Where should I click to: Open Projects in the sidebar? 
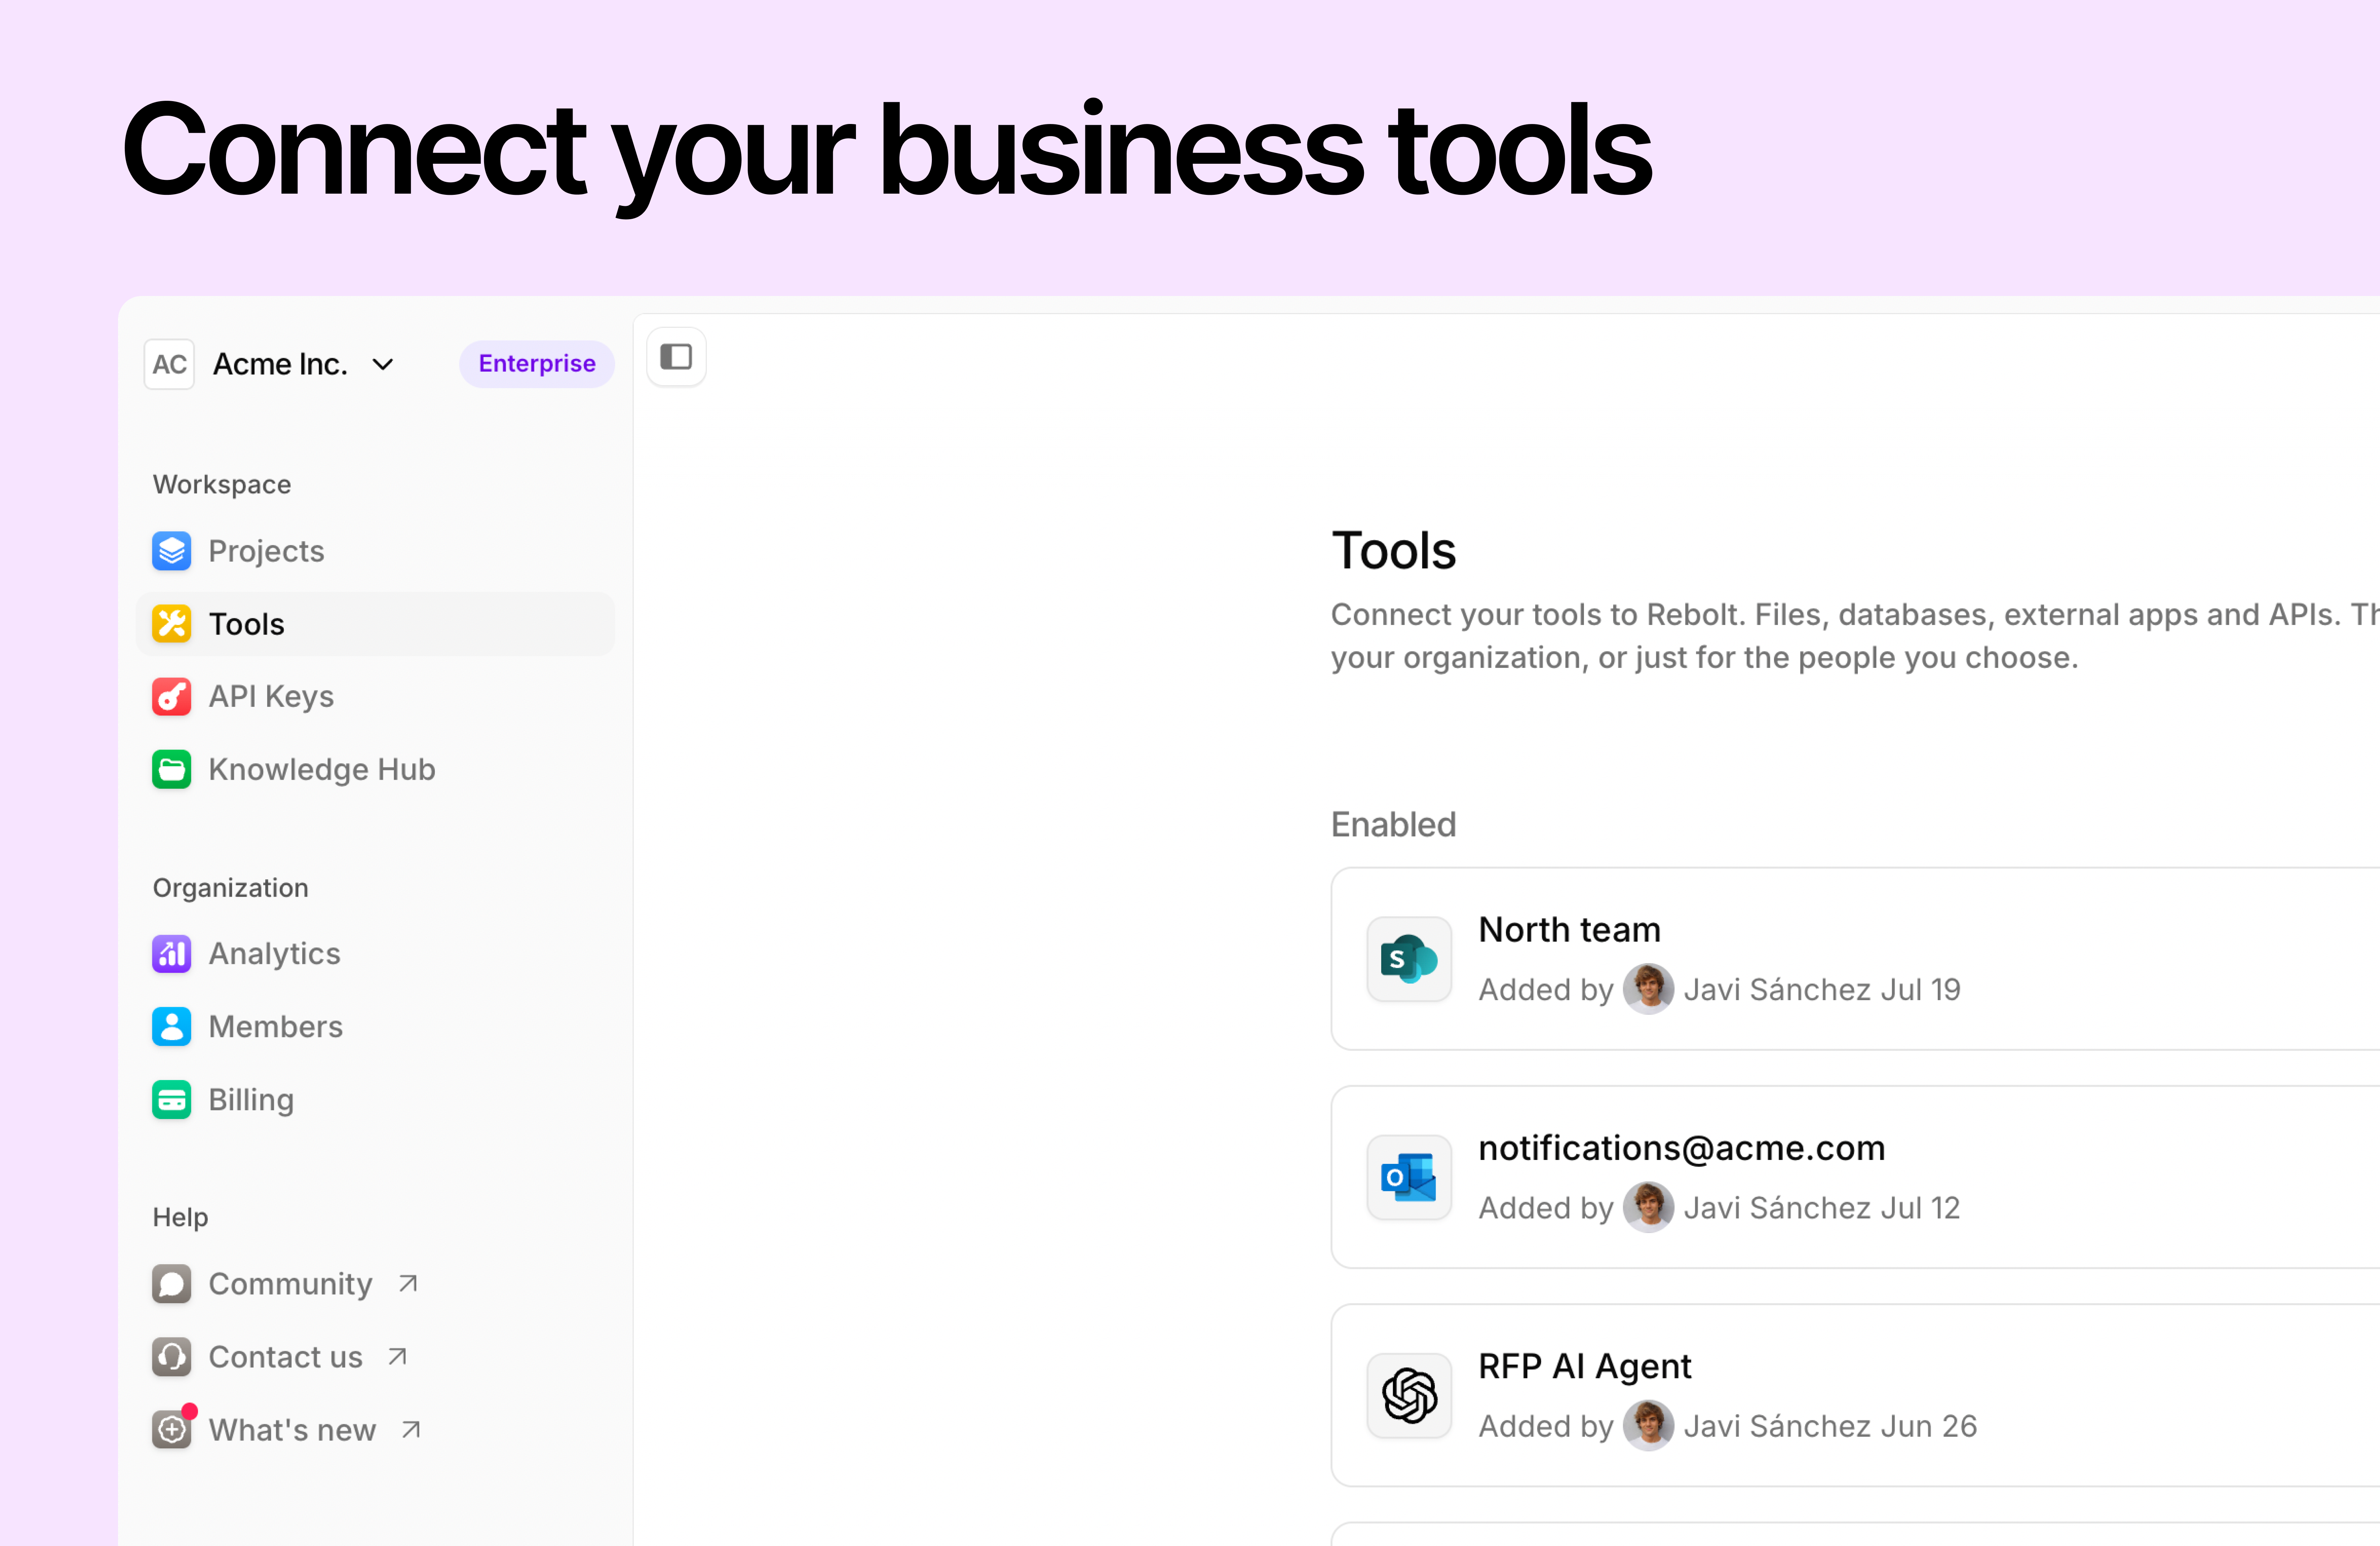click(x=266, y=551)
